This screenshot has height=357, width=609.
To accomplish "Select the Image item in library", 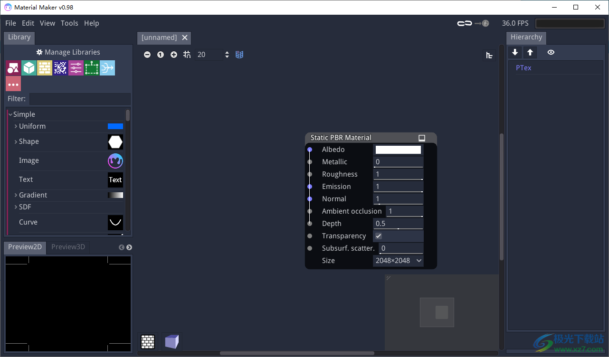I will pos(29,160).
